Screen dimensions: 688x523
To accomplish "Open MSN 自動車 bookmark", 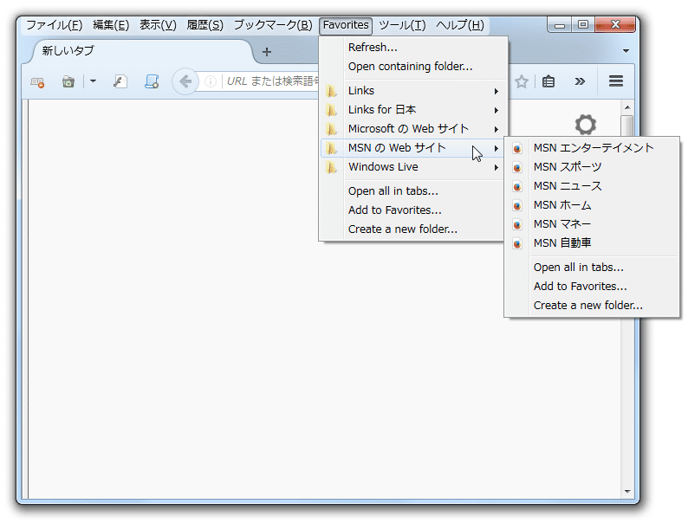I will coord(592,243).
